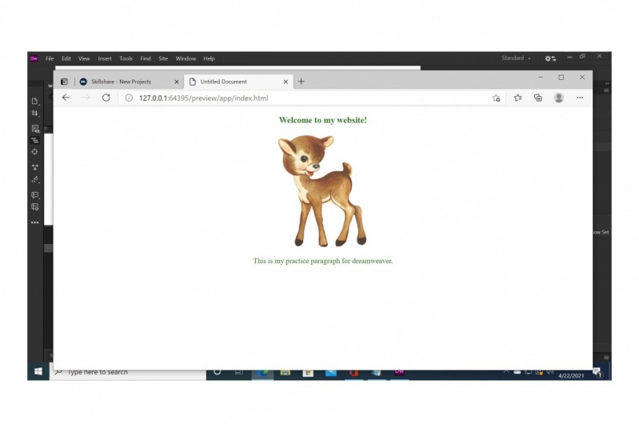This screenshot has height=432, width=639.
Task: Open the Dreamweaver Help menu
Action: tap(209, 58)
